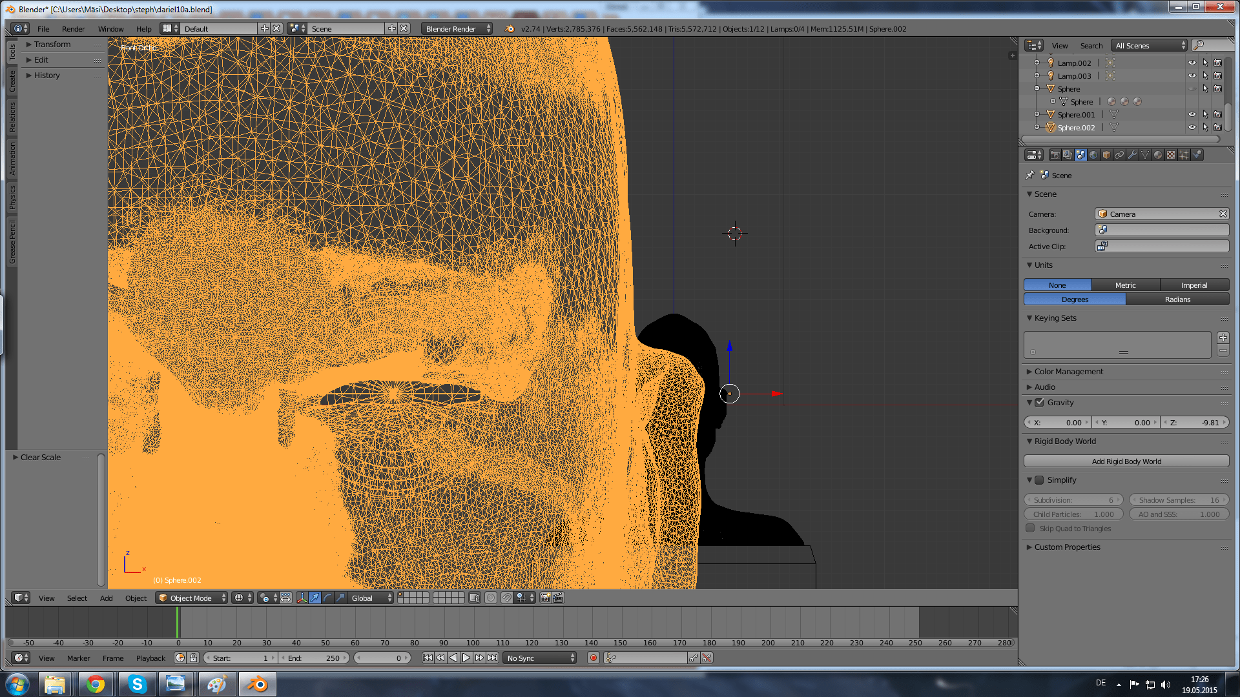Click the lock time to other windows icon
This screenshot has height=697, width=1240.
pos(193,658)
